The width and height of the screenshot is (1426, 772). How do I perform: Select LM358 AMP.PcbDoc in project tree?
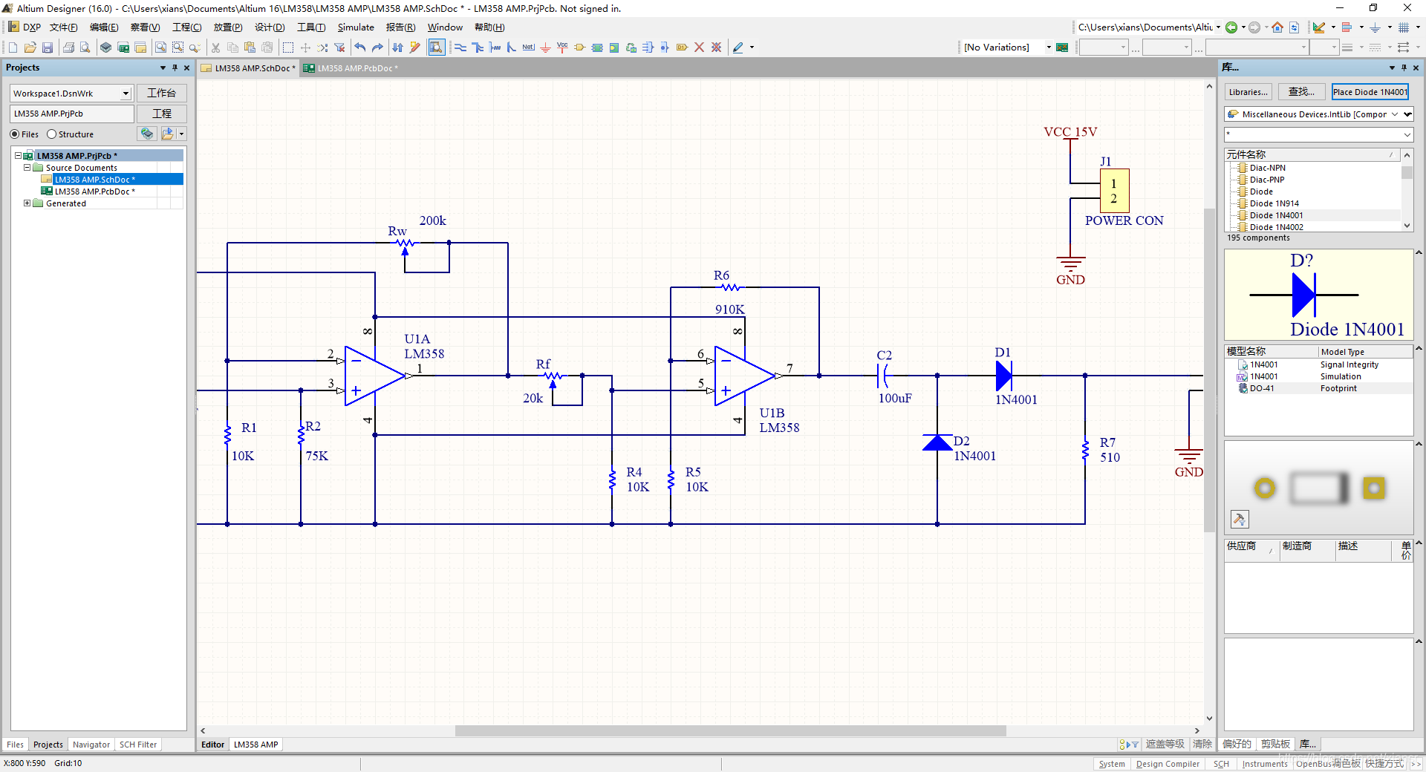(94, 192)
